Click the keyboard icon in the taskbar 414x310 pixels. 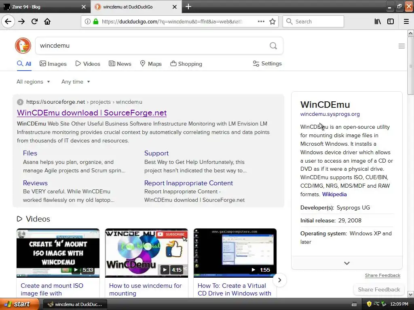(x=354, y=304)
